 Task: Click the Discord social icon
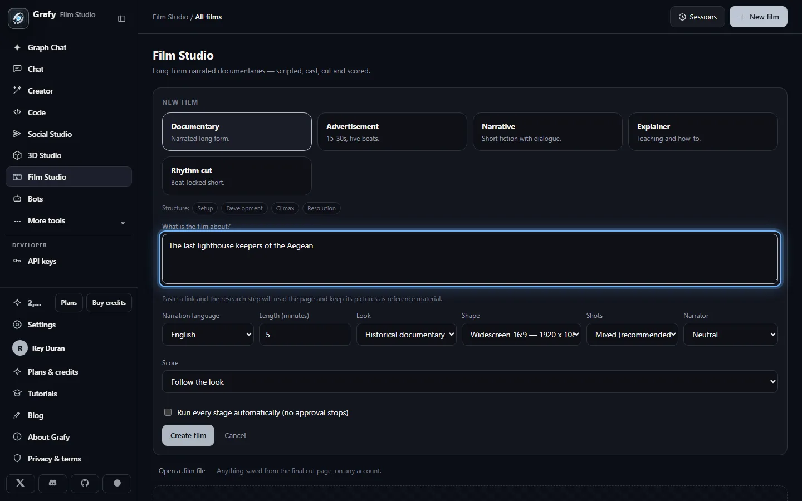(53, 483)
